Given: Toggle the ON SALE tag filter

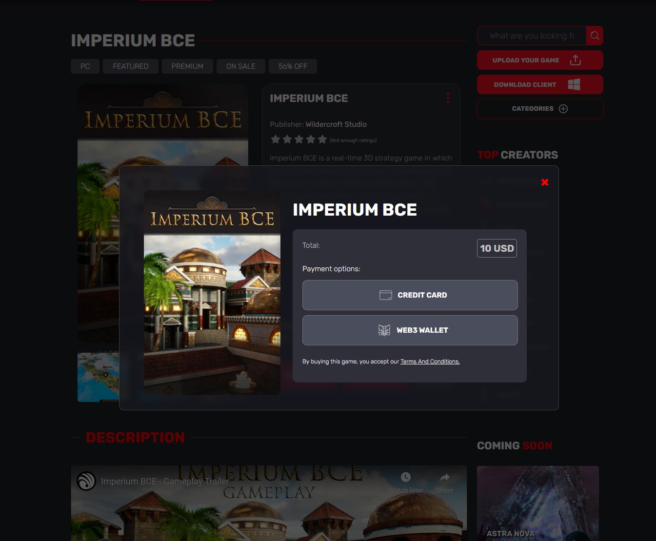Looking at the screenshot, I should 240,66.
